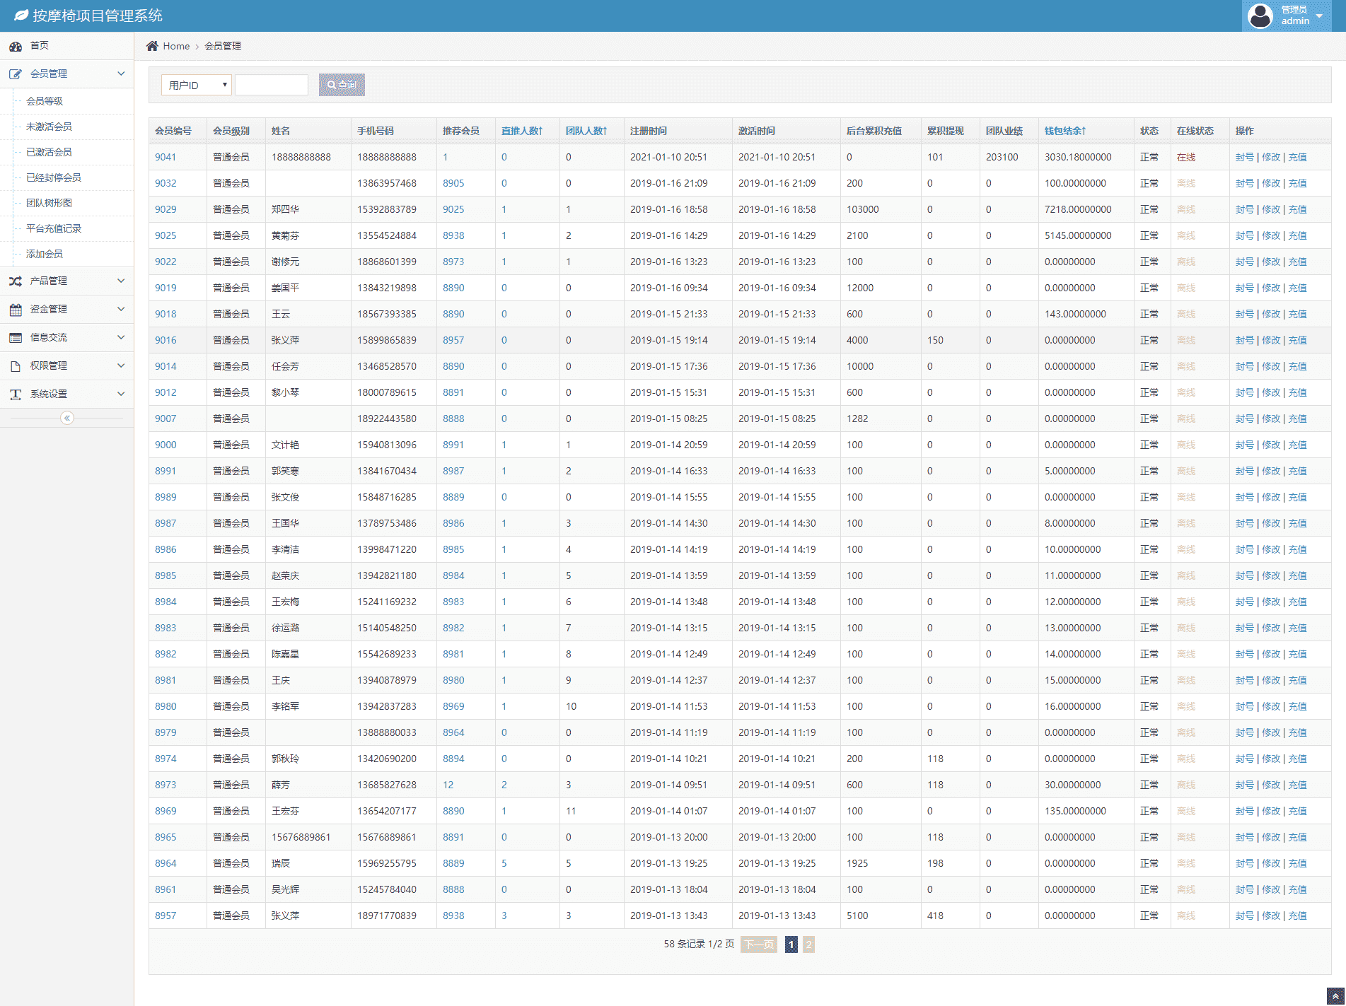The height and width of the screenshot is (1006, 1346).
Task: Click the text icon for 系统设置
Action: click(x=16, y=394)
